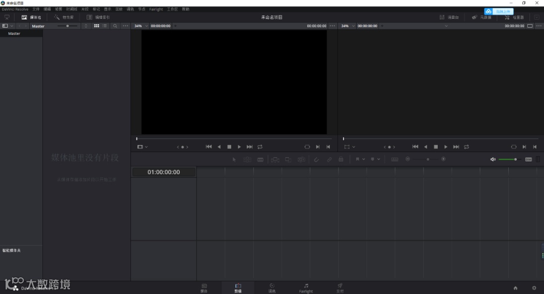
Task: Select the Master bin in the bin list
Action: click(x=21, y=34)
